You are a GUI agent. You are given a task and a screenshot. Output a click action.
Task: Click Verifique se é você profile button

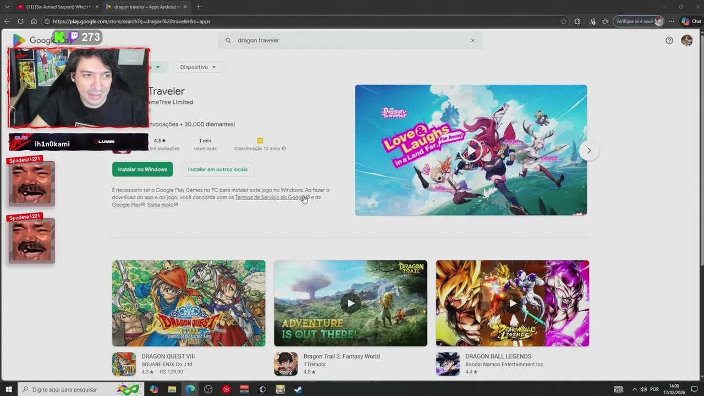[639, 21]
